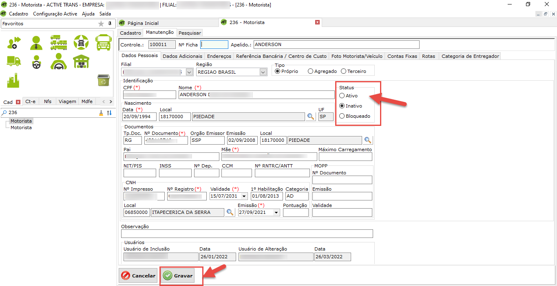
Task: Open the front-facing truck favorite icon
Action: tap(103, 42)
